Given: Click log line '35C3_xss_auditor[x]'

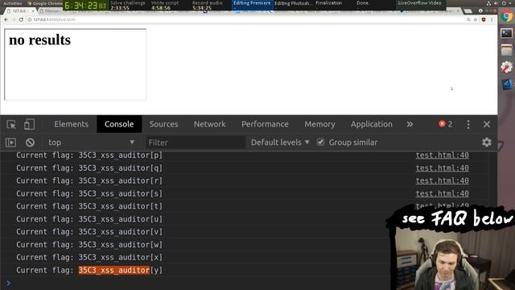Looking at the screenshot, I should tap(120, 258).
